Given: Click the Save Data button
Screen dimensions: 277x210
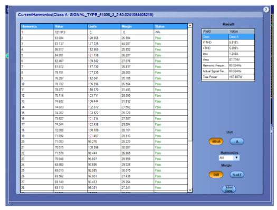Looking at the screenshot, I should pyautogui.click(x=229, y=189).
